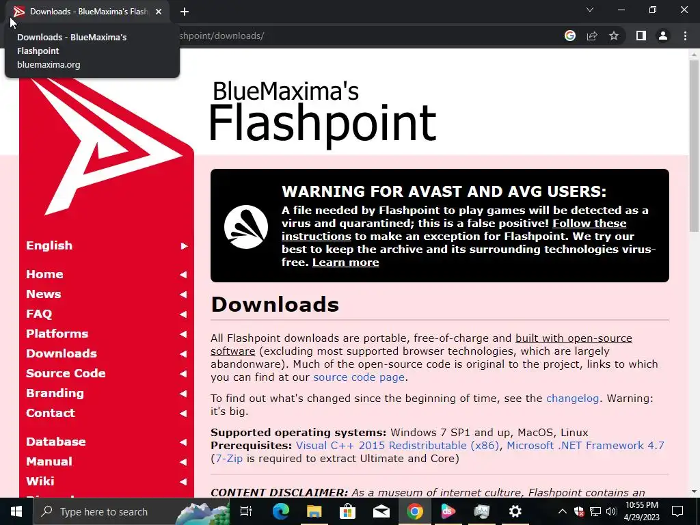700x525 pixels.
Task: Open 'built with open-source software' link
Action: click(574, 338)
